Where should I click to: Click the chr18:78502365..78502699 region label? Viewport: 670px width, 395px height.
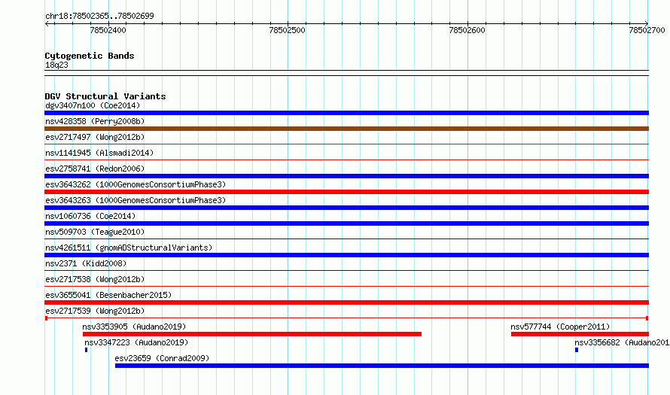pos(99,16)
